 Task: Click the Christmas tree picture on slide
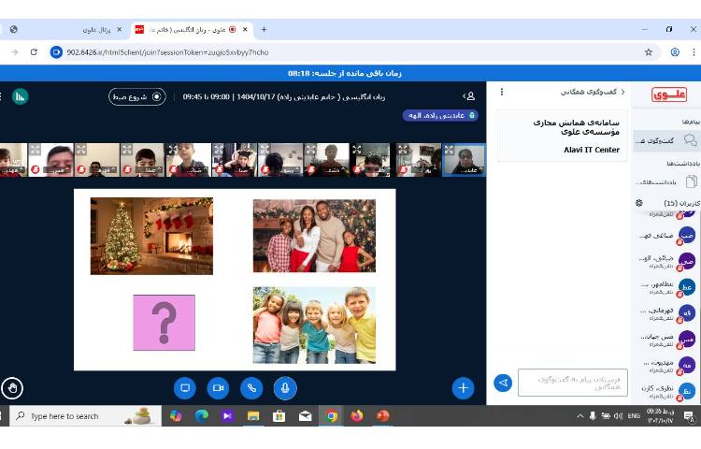pos(151,236)
